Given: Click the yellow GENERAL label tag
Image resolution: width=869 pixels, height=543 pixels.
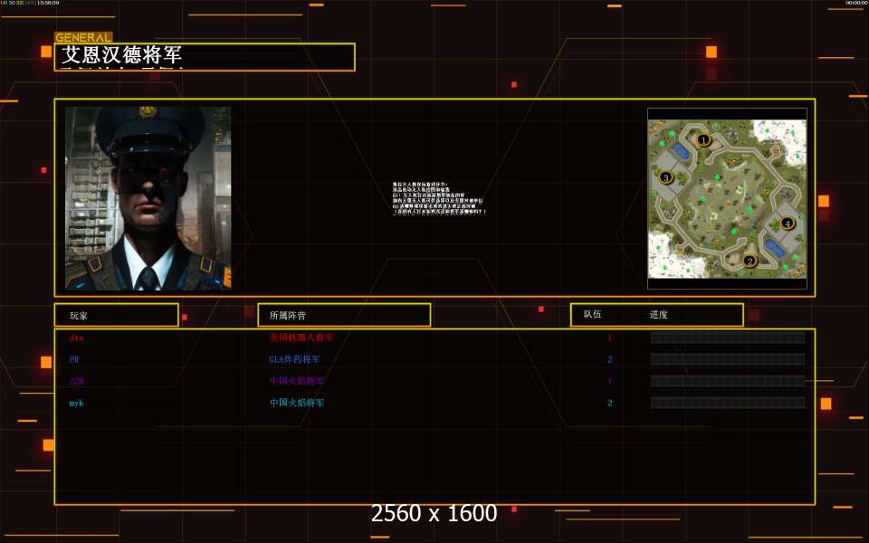Looking at the screenshot, I should 83,38.
